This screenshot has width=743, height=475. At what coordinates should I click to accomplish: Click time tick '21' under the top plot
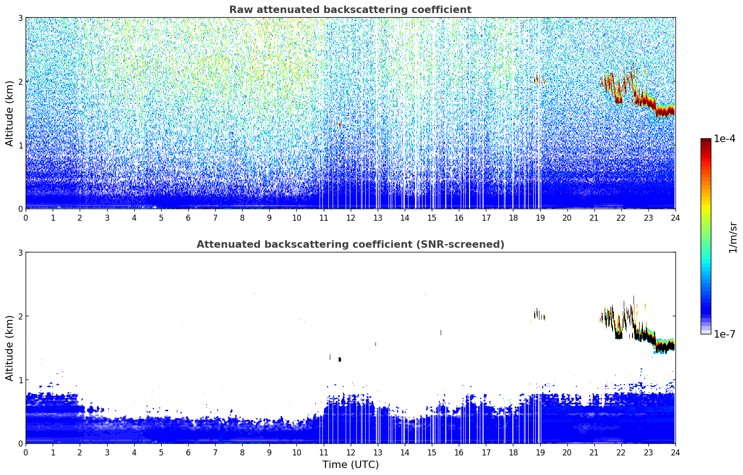594,217
